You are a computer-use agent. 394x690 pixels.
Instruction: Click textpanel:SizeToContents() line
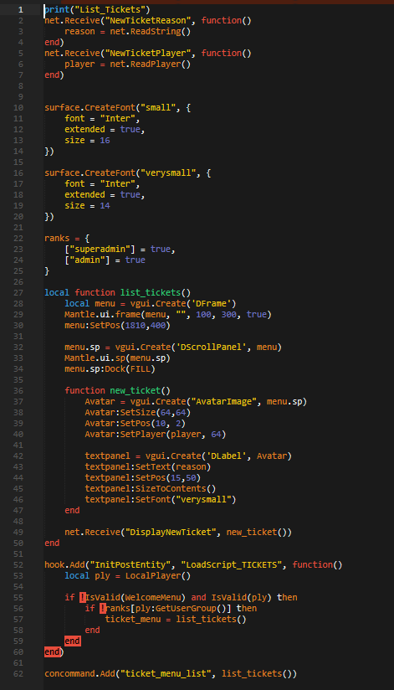click(x=151, y=488)
